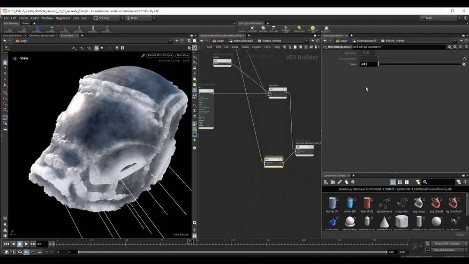Viewport: 469px width, 264px height.
Task: Toggle the playbar loop mode button
Action: [20, 252]
